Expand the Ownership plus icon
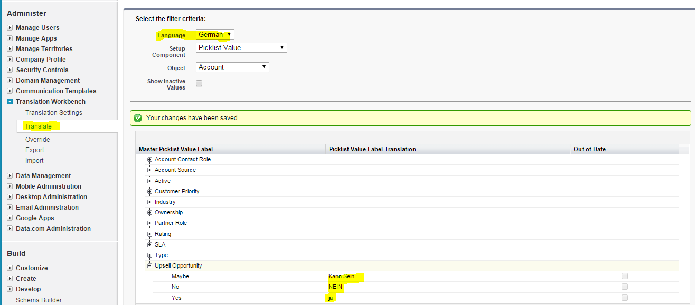Viewport: 695px width, 305px height. (150, 213)
